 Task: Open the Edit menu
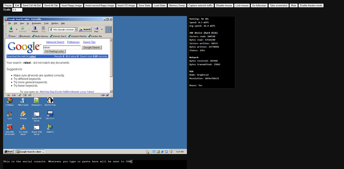click(15, 23)
